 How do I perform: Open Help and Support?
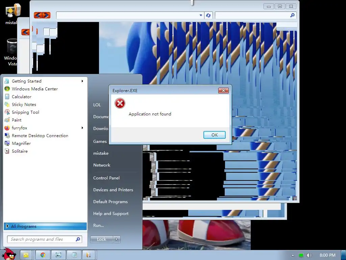pos(111,214)
